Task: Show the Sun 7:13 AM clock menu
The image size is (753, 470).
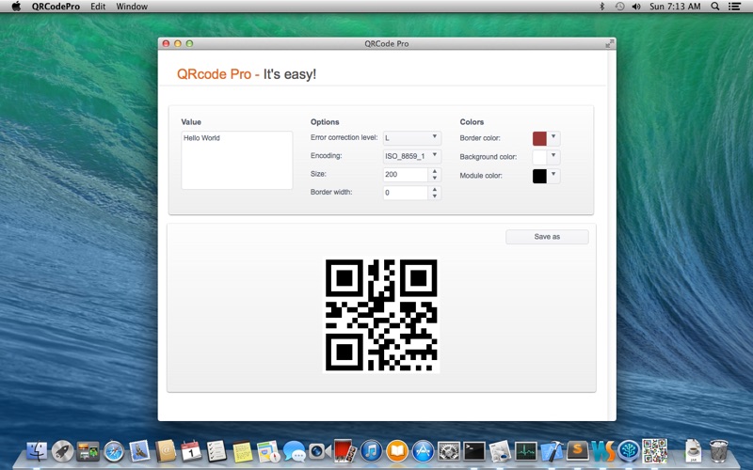Action: (x=675, y=7)
